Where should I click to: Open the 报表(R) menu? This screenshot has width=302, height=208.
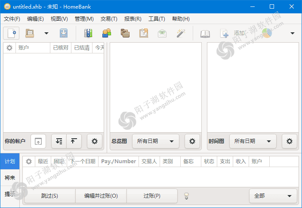(133, 19)
